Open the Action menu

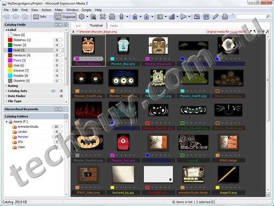tap(47, 10)
